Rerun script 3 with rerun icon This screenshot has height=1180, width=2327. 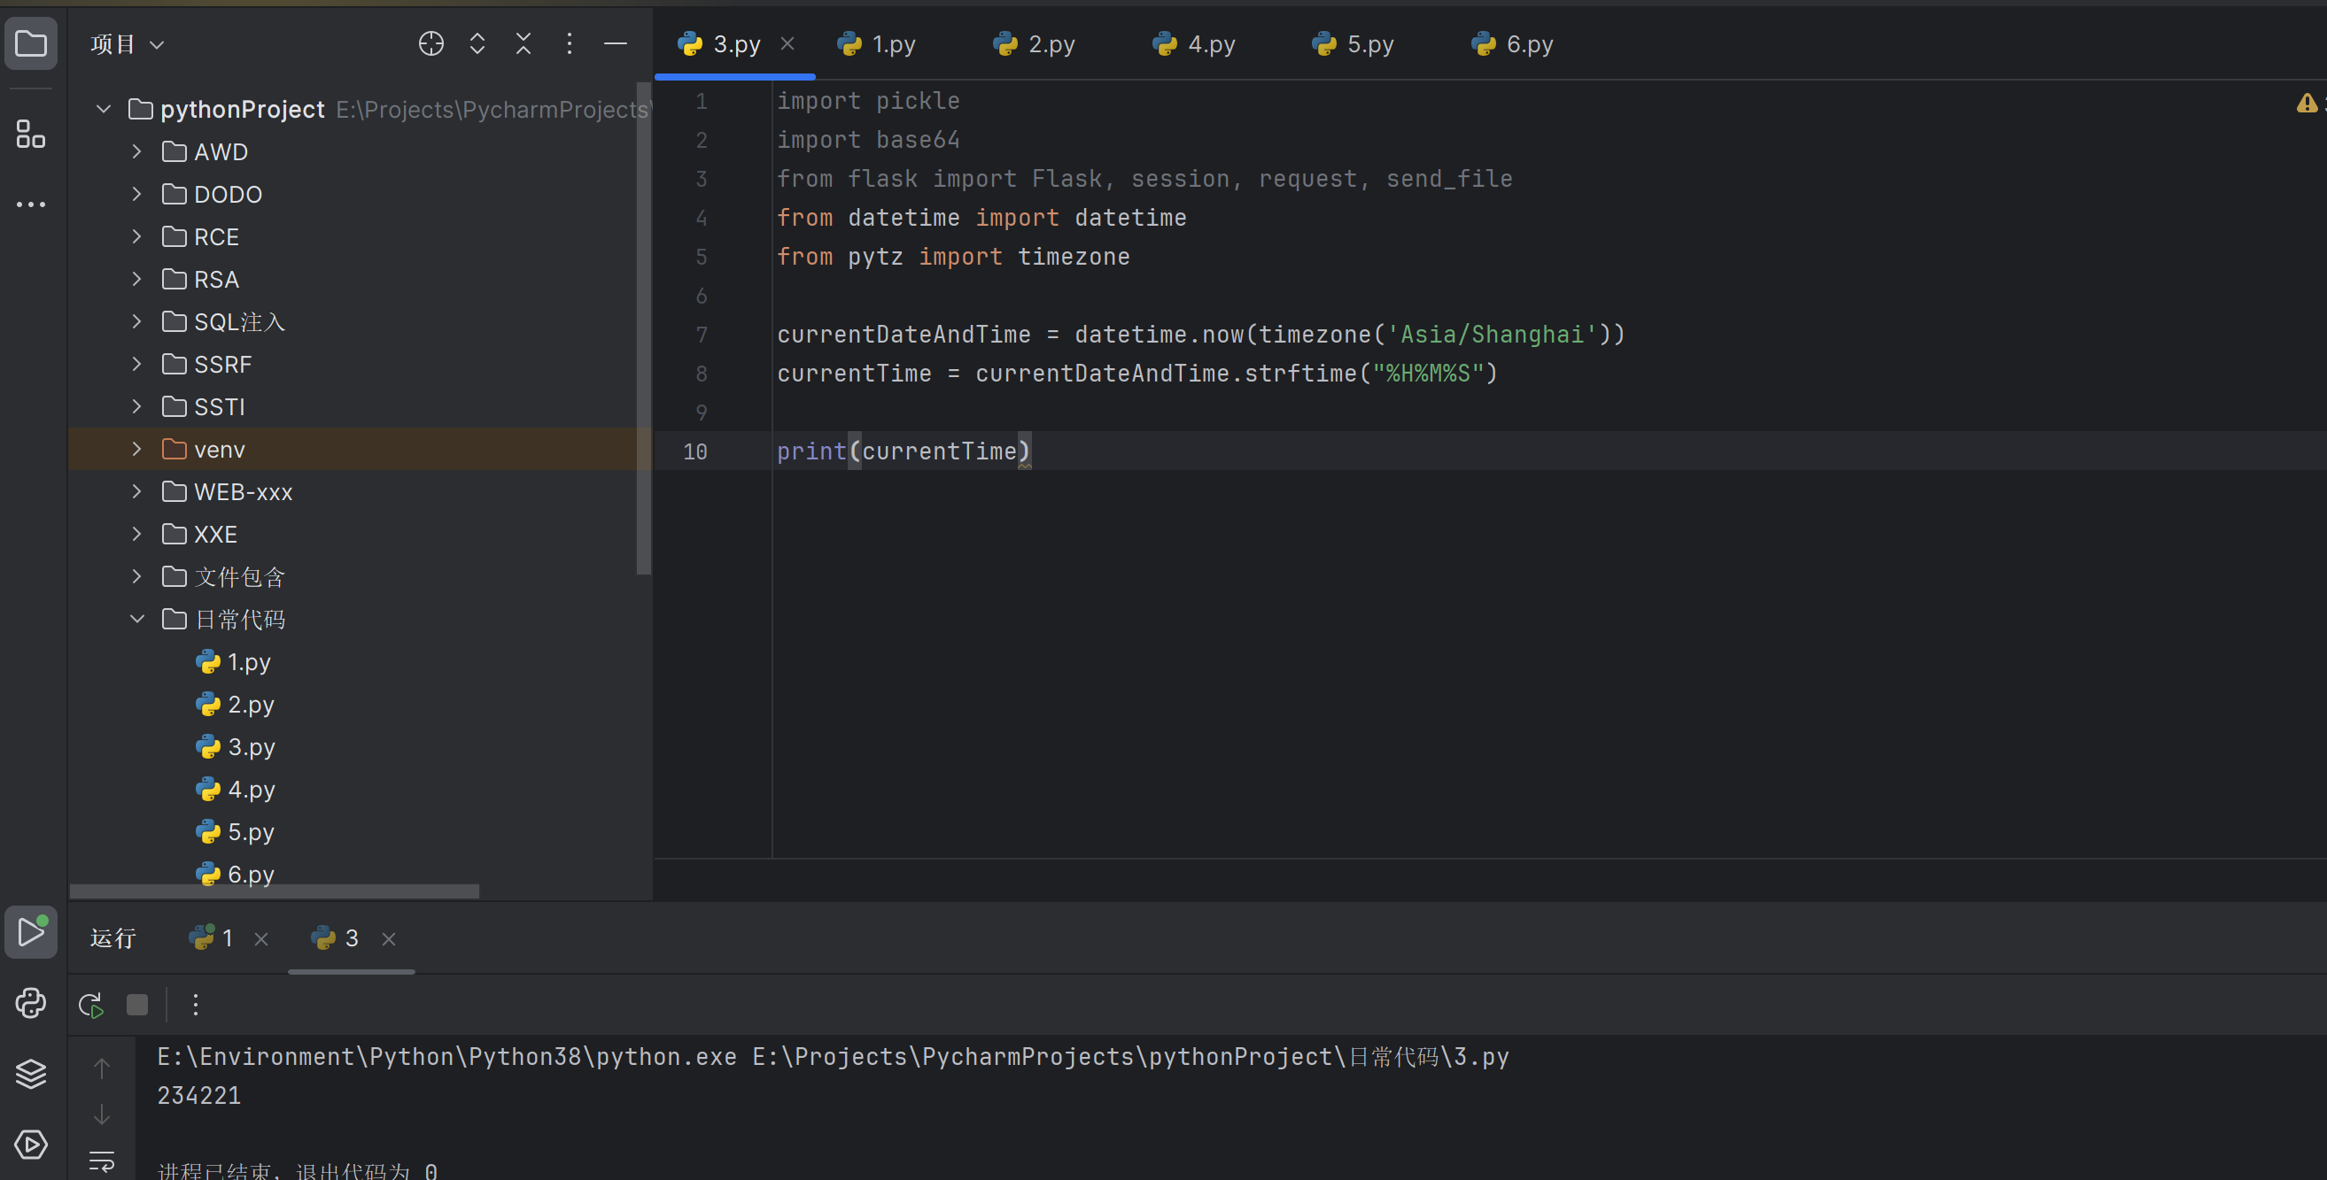tap(91, 1005)
